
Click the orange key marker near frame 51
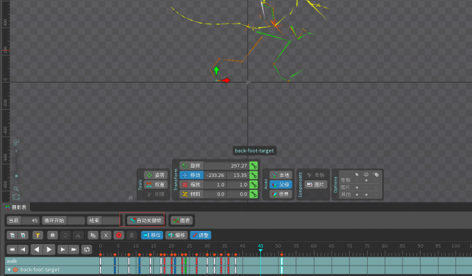click(282, 255)
